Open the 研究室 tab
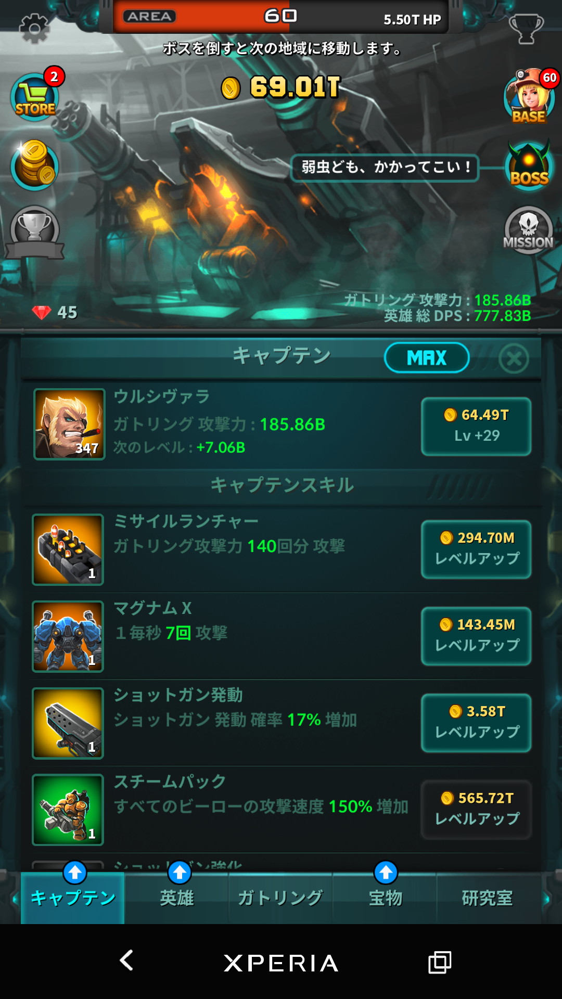Viewport: 562px width, 999px height. pyautogui.click(x=488, y=898)
